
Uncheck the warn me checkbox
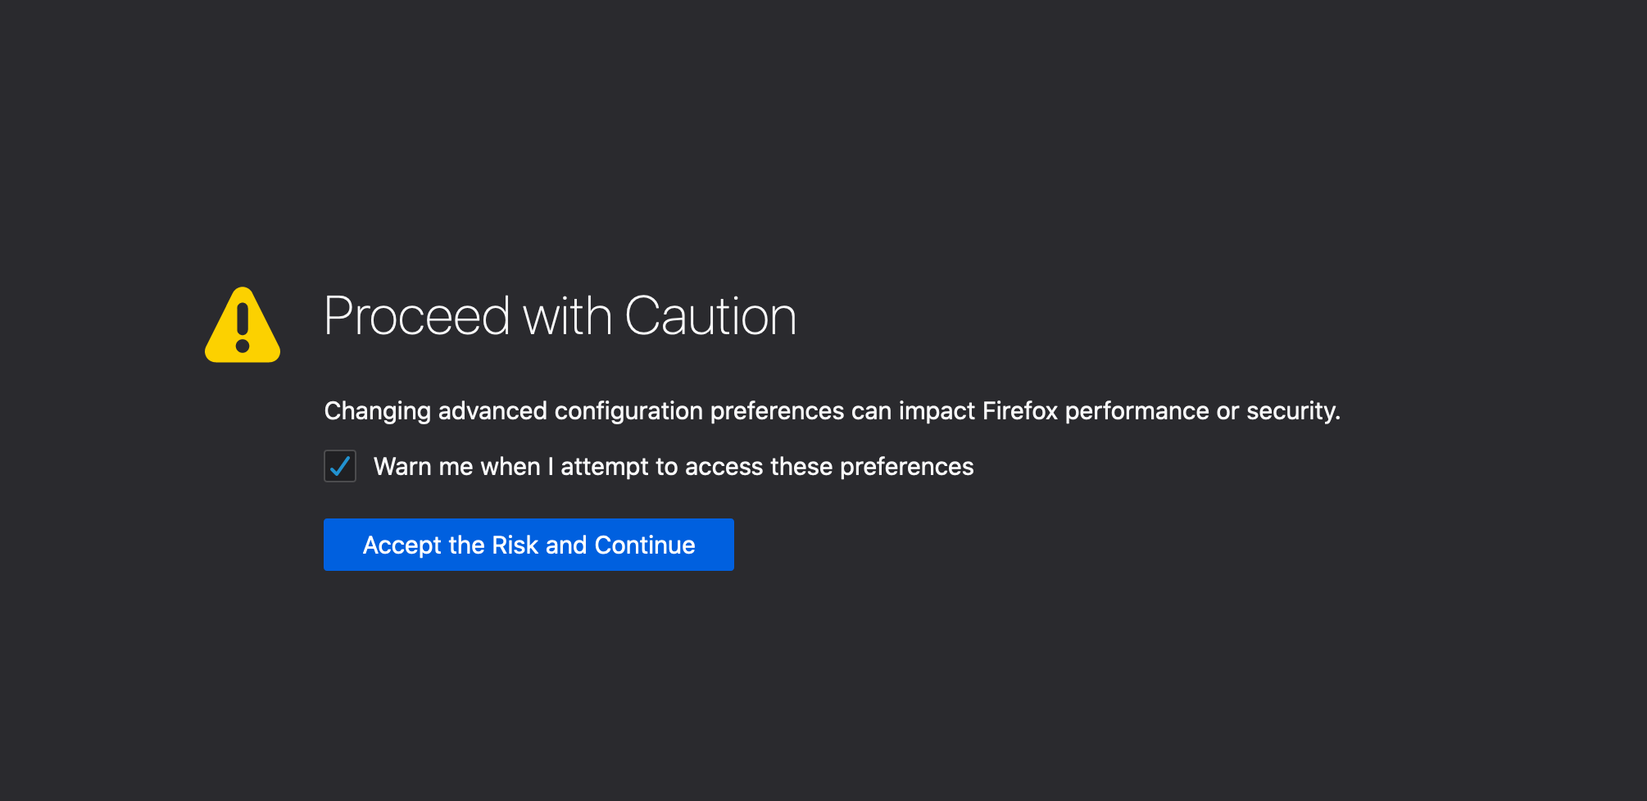(x=340, y=466)
